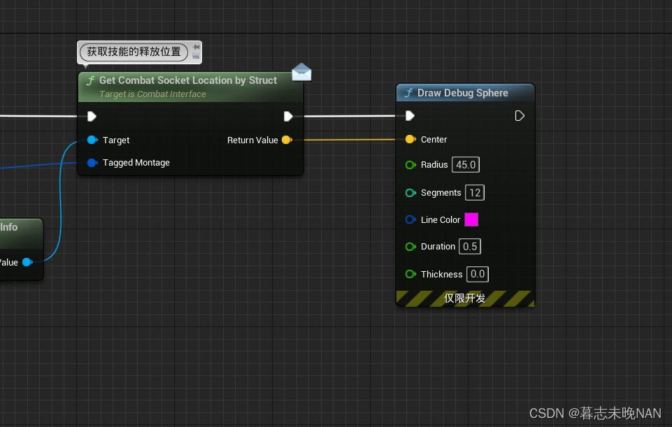Click input exec pin of Get Combat Socket Location
Image resolution: width=672 pixels, height=427 pixels.
tap(92, 116)
